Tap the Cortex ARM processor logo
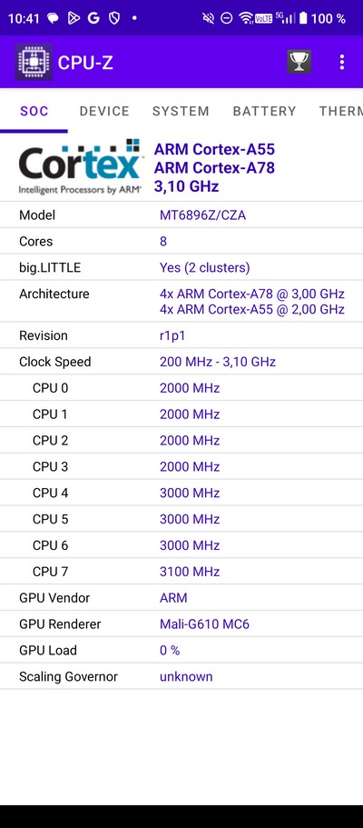363x828 pixels. coord(80,167)
